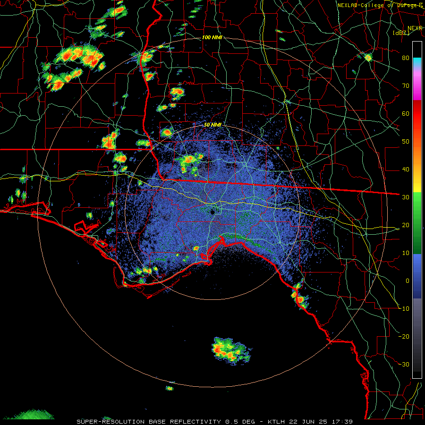Select the 70 dBZ legend value

pos(406,86)
